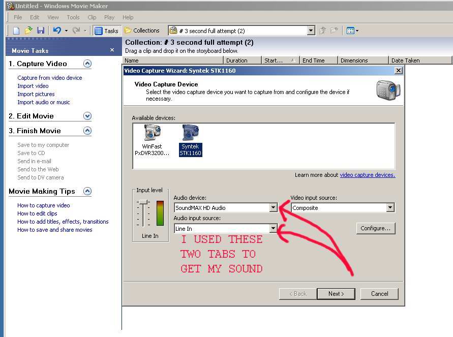Click Capture from video device link
Screen dimensions: 453x337
tap(50, 78)
